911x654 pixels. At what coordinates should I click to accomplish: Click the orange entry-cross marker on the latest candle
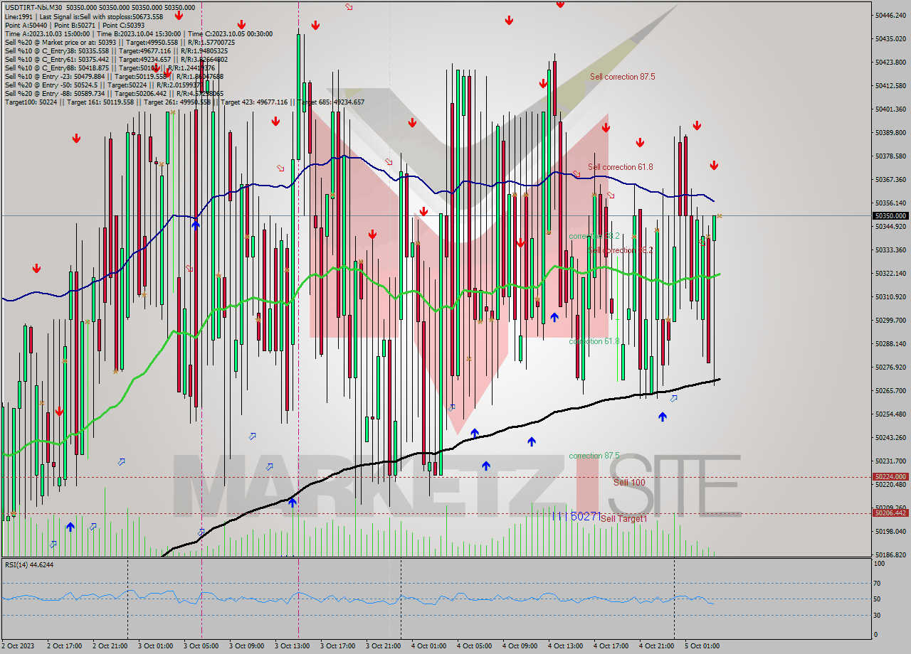coord(720,215)
